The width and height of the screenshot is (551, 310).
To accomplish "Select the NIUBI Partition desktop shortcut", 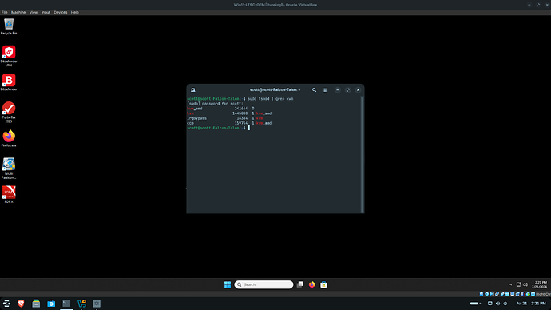I will point(9,169).
